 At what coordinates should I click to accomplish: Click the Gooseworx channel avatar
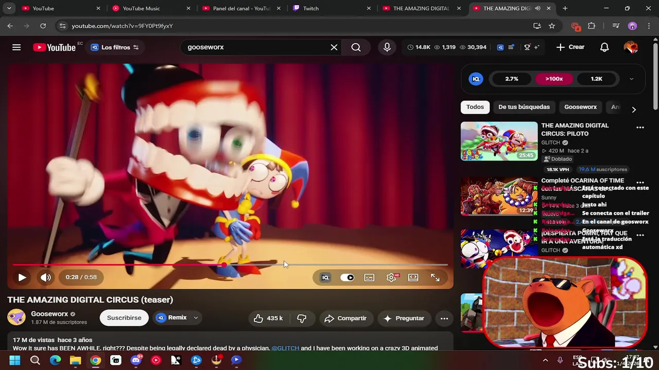click(x=16, y=318)
